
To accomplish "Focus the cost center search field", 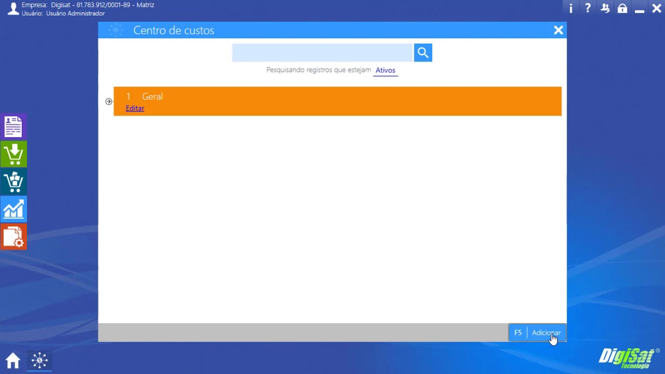I will [x=322, y=52].
